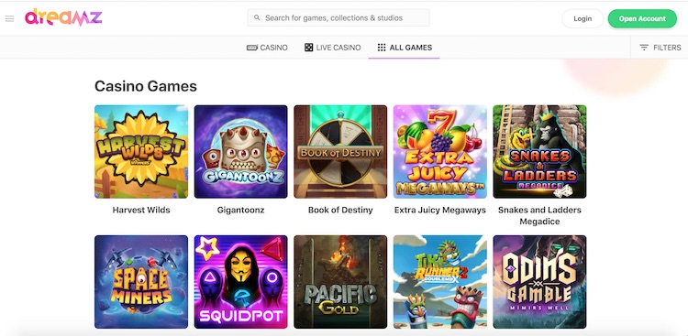
Task: Click the Open Account button
Action: click(642, 18)
